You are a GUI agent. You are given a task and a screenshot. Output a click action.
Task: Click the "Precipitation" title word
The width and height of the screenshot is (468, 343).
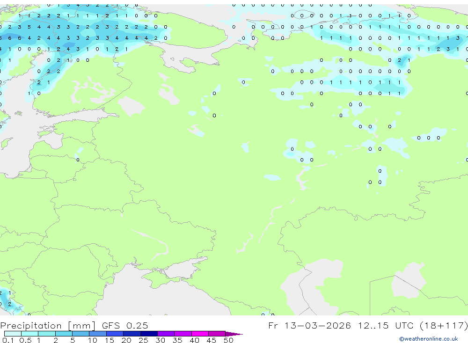click(31, 325)
